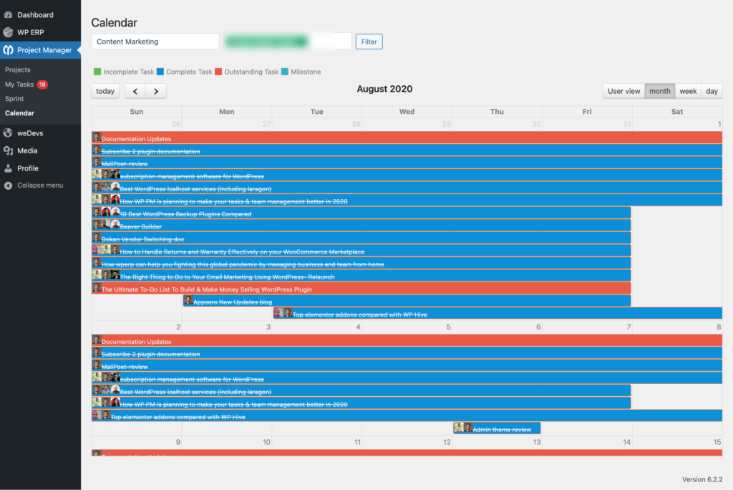Click the Sun column header

point(137,111)
